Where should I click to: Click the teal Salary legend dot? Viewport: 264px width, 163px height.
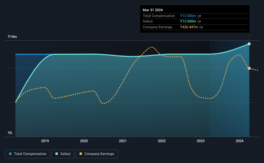57,154
